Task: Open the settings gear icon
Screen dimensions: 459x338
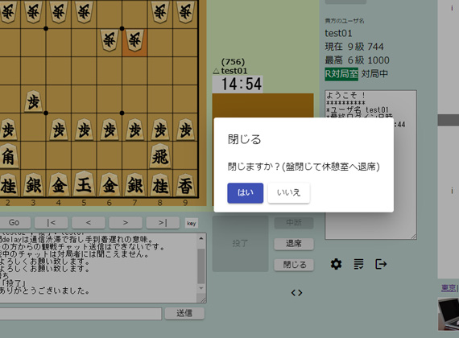Action: pos(336,264)
